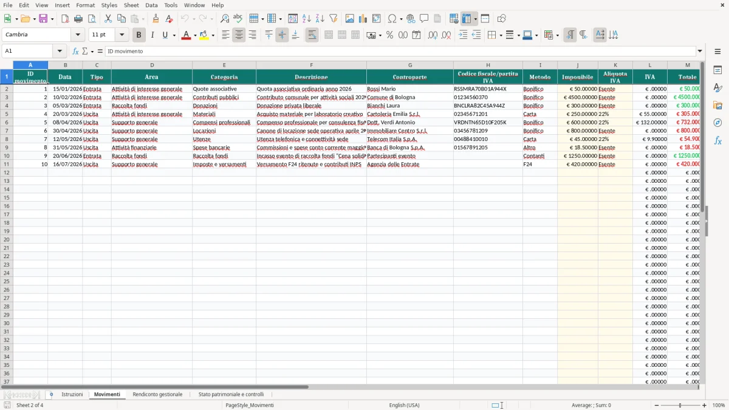The height and width of the screenshot is (410, 729).
Task: Open the Sheet menu
Action: pyautogui.click(x=131, y=5)
